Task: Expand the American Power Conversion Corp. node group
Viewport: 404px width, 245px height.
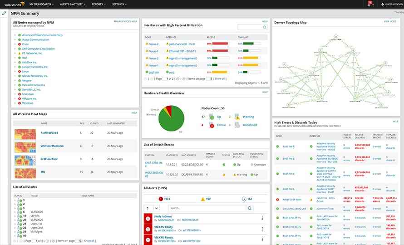Action: [x=15, y=35]
